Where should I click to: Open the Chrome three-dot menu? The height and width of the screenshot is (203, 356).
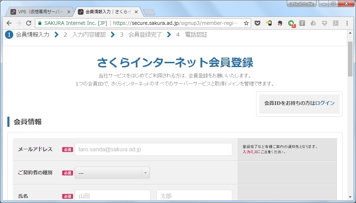pyautogui.click(x=347, y=23)
